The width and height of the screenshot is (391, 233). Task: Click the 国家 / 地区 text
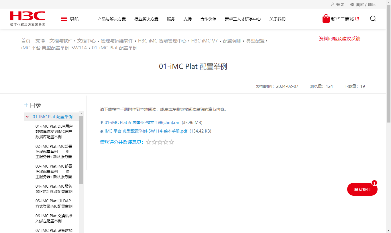point(366,5)
